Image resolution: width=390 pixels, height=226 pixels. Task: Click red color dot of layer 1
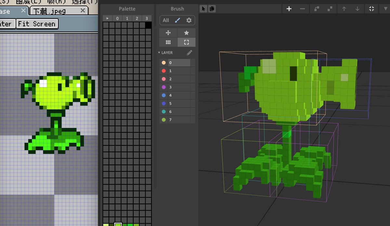163,71
